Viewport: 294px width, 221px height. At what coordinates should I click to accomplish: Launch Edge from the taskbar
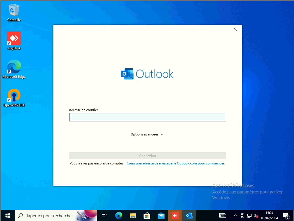tap(119, 216)
